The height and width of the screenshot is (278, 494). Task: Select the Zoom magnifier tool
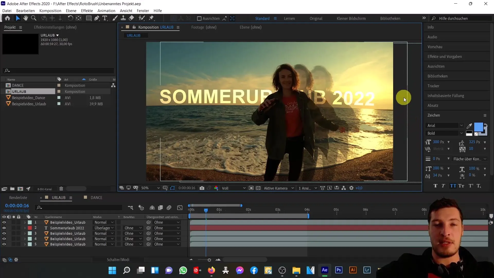coord(33,18)
